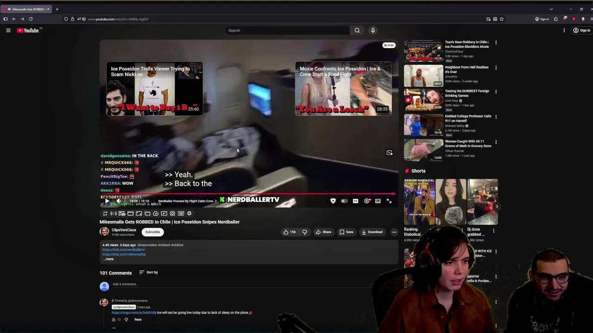
Task: Dislike the video
Action: tap(304, 232)
